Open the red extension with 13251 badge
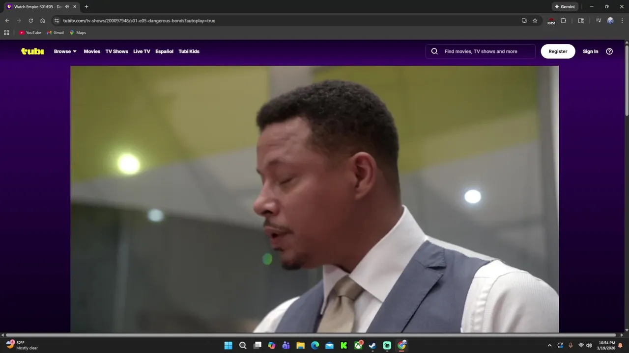Screen dimensions: 629x353 coord(551,21)
